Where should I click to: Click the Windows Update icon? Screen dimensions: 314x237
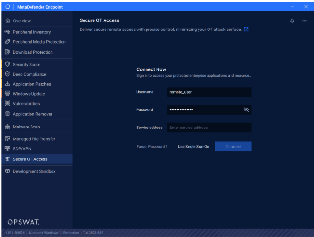click(x=8, y=94)
